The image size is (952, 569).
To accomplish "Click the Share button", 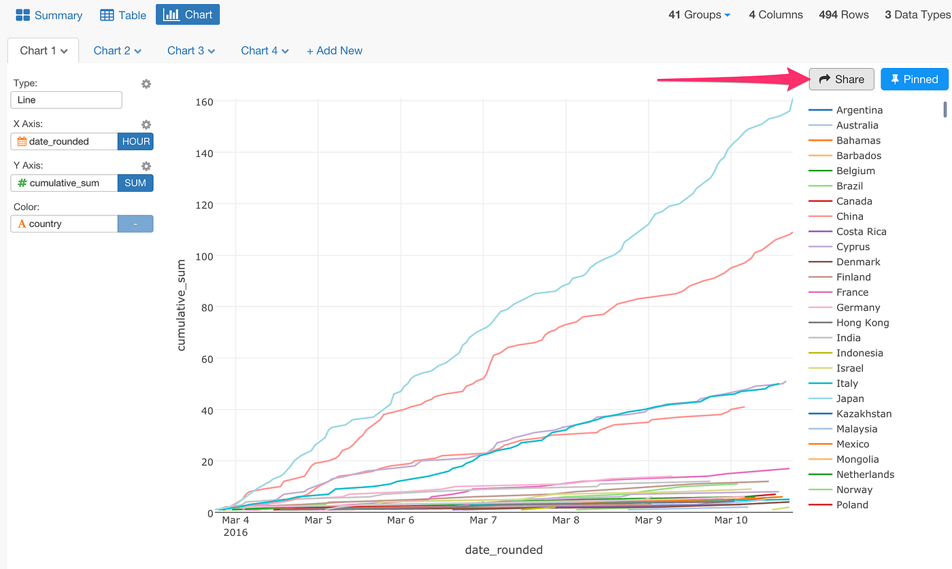I will click(841, 79).
